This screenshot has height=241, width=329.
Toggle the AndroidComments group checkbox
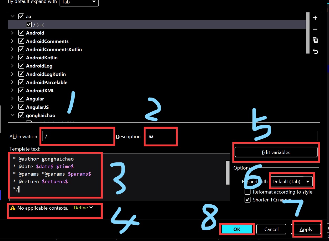(21, 41)
